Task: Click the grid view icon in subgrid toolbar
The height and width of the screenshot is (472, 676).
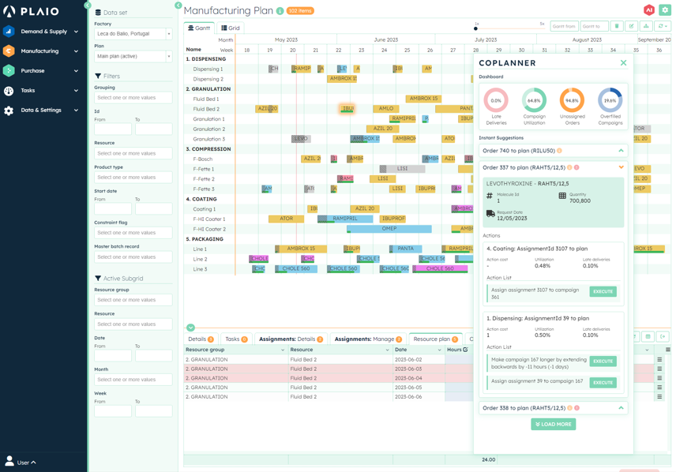Action: [648, 336]
